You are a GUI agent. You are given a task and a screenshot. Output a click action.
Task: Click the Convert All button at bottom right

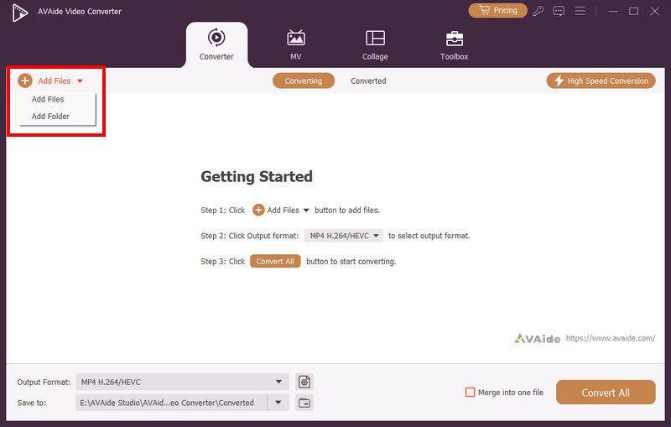(606, 393)
